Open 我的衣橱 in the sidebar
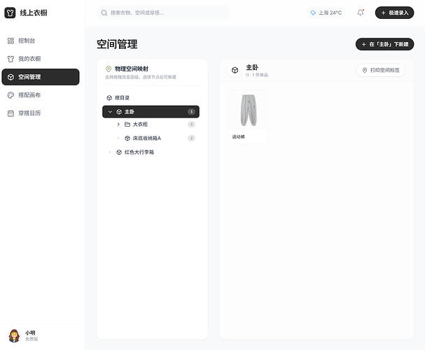Screen dimensions: 425x350 41,59
